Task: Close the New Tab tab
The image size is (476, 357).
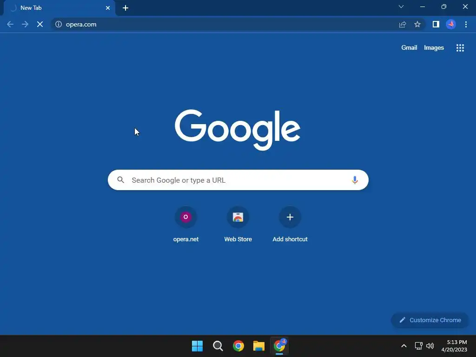Action: click(108, 8)
